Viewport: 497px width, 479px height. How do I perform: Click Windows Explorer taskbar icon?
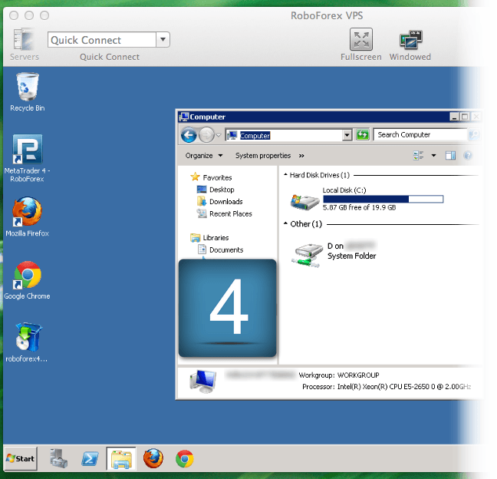[x=121, y=459]
